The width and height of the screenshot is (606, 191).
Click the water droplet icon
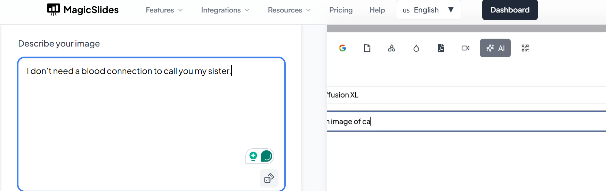pyautogui.click(x=416, y=48)
